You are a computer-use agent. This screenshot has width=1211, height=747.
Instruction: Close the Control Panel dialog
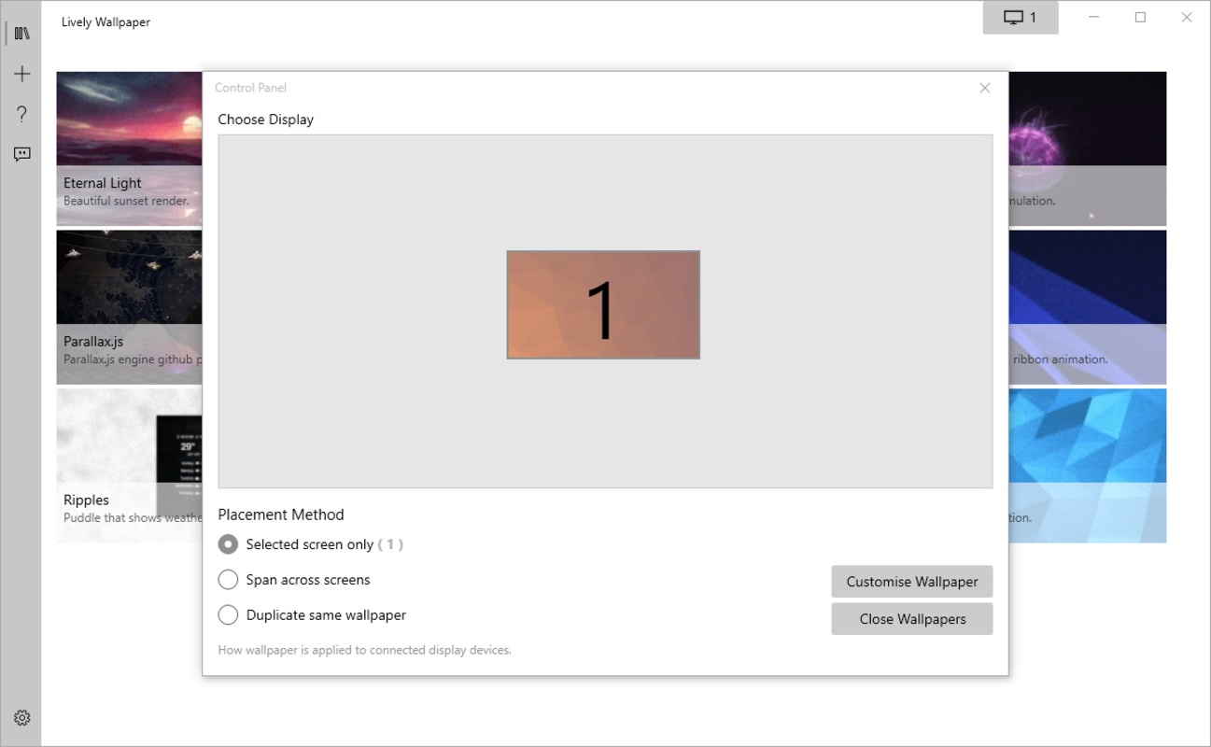[985, 88]
